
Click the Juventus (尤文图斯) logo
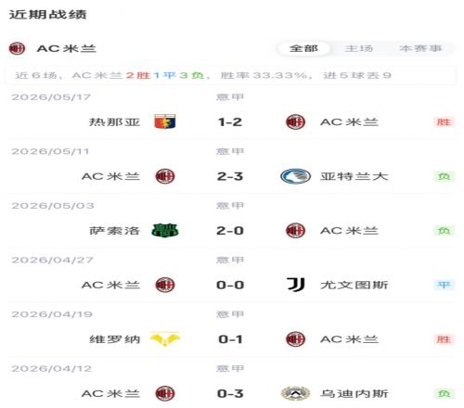click(296, 285)
